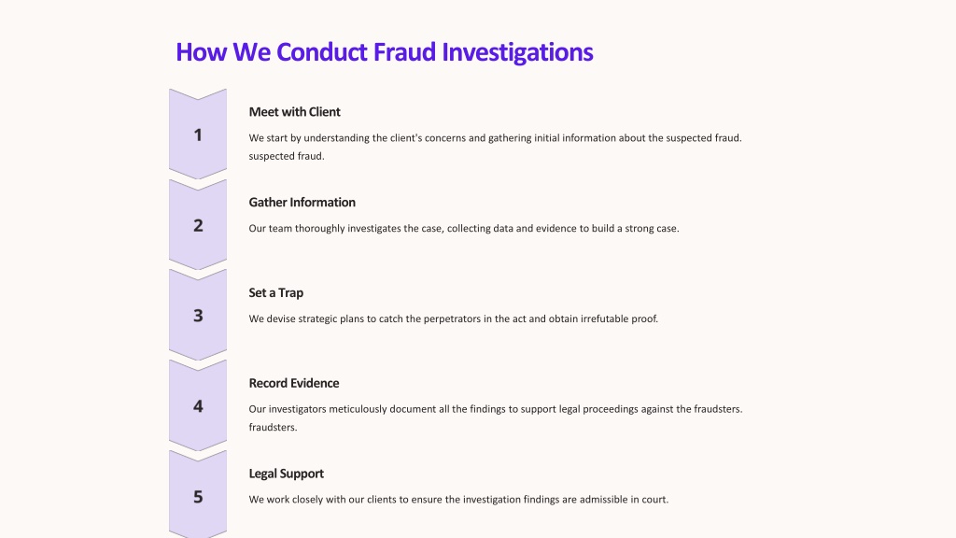This screenshot has height=538, width=956.
Task: Click the step 3 chevron arrow
Action: [x=198, y=315]
